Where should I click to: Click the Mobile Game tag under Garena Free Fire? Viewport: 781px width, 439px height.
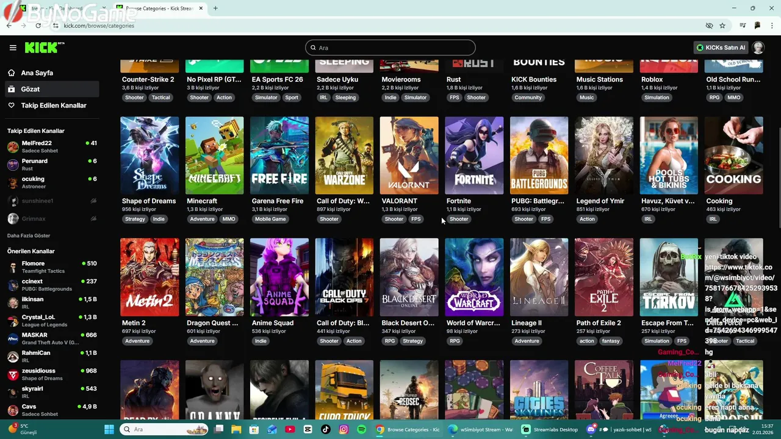click(x=270, y=219)
